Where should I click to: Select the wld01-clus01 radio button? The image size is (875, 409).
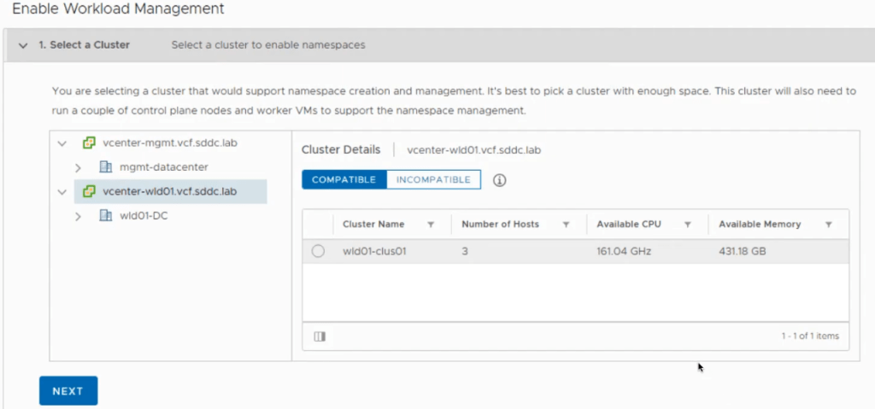[318, 252]
